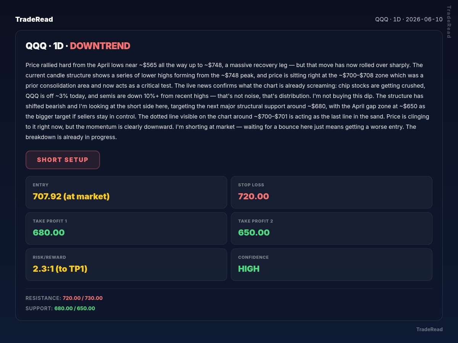The height and width of the screenshot is (343, 458).
Task: Click the STOP LOSS card label
Action: [x=251, y=185]
